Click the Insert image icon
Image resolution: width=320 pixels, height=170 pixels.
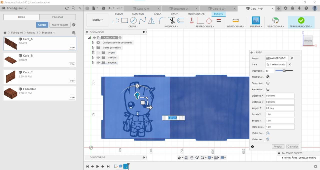coord(256,20)
